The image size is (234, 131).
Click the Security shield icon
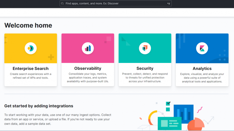[145, 48]
